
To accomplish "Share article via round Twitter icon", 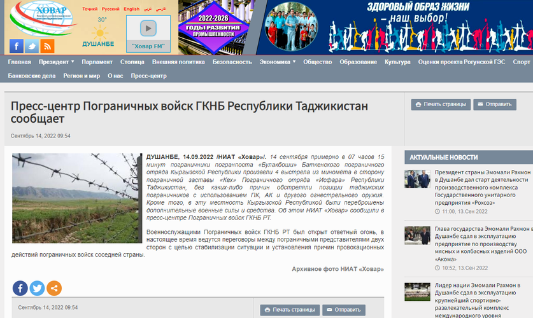I will coord(37,288).
